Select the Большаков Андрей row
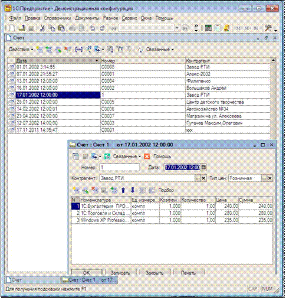 click(x=139, y=88)
